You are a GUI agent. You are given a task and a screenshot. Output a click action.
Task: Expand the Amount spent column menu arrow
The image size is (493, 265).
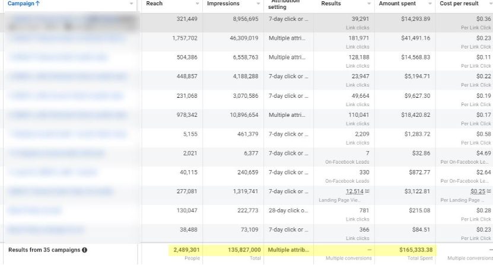[430, 4]
